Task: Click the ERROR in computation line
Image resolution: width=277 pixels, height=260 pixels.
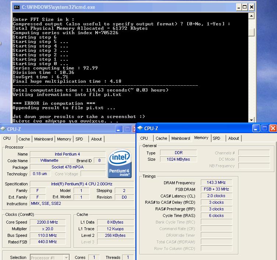Action: click(x=54, y=103)
